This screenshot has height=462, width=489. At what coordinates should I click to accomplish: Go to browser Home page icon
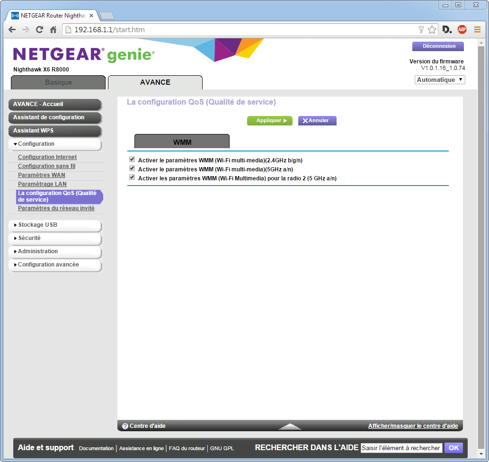(x=53, y=30)
